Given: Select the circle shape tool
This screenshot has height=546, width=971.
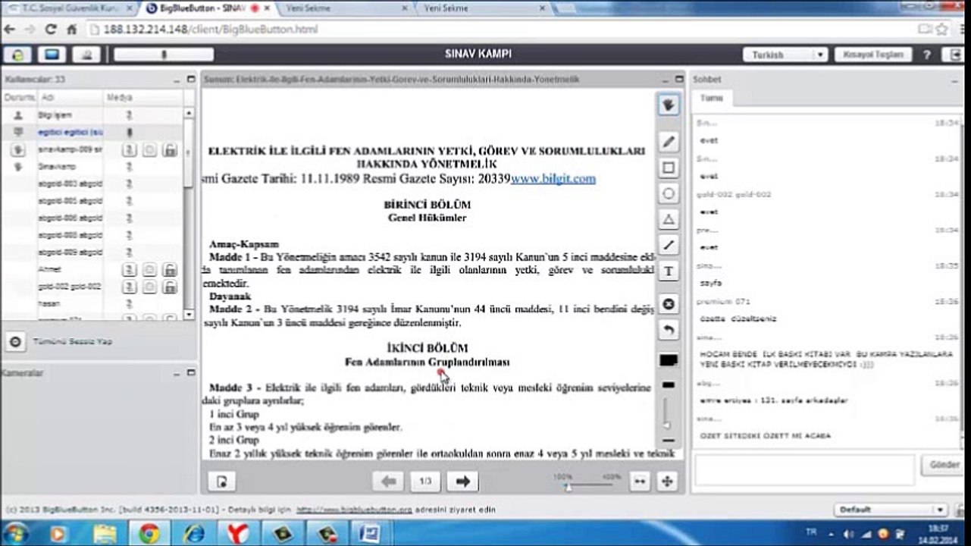Looking at the screenshot, I should point(669,193).
